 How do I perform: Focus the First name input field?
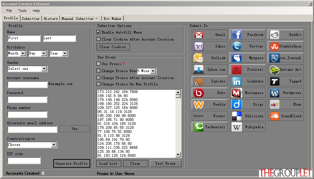[24, 38]
